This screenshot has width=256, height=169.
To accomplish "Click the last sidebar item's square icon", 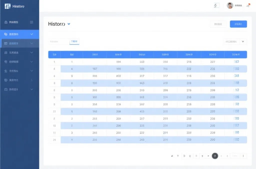I will coord(6,89).
